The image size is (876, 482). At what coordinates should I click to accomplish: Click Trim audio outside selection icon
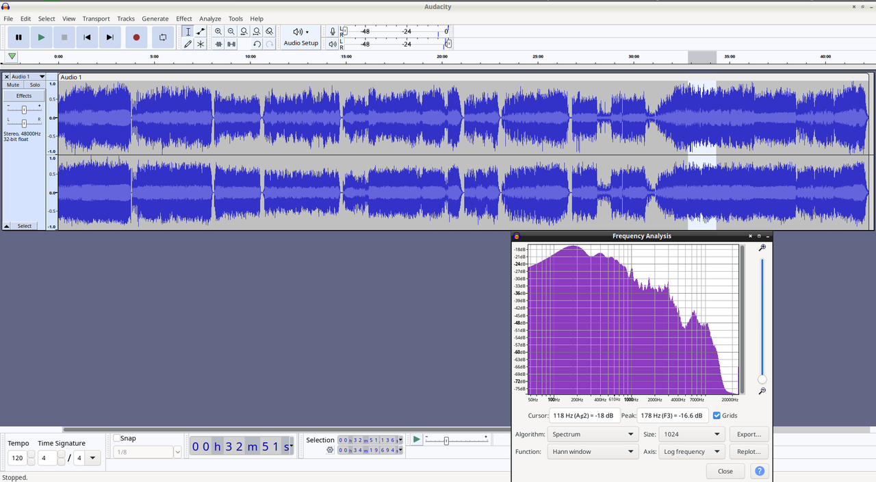[x=218, y=44]
